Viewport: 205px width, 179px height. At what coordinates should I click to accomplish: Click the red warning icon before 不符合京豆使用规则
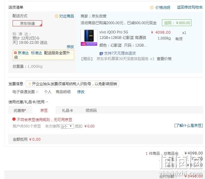coord(14,119)
